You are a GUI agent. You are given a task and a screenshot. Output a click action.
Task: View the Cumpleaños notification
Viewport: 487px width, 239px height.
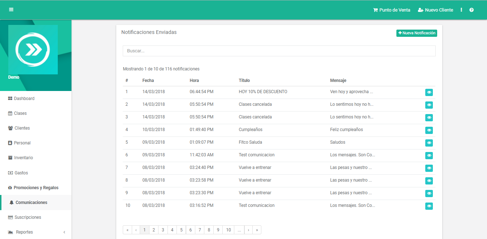click(429, 130)
